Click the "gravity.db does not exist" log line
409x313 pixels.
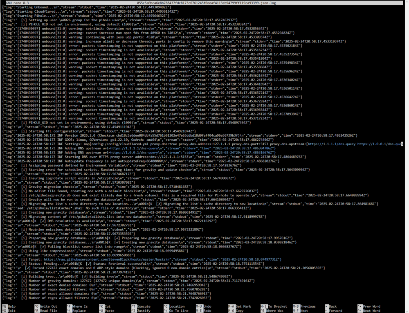click(x=185, y=195)
